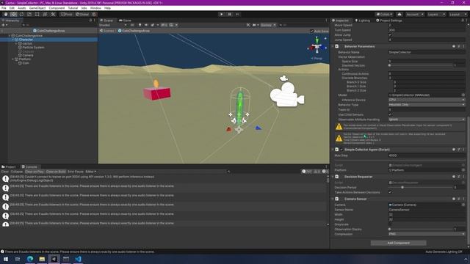This screenshot has height=264, width=470.
Task: Toggle scene audio (speaker icon) in Scene toolbar
Action: [x=146, y=25]
